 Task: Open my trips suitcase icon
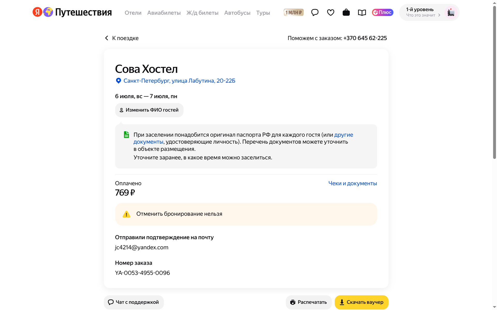(x=346, y=12)
